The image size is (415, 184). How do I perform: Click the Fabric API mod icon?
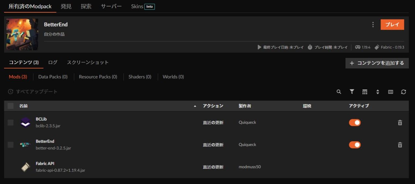(25, 167)
